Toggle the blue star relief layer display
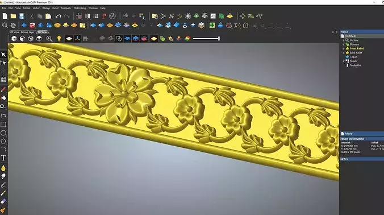384x215 pixels. (x=127, y=39)
